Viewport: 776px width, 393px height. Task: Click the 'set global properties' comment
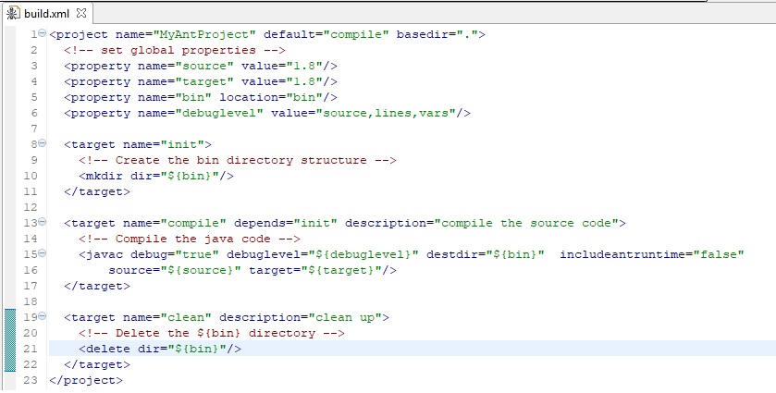[x=175, y=51]
